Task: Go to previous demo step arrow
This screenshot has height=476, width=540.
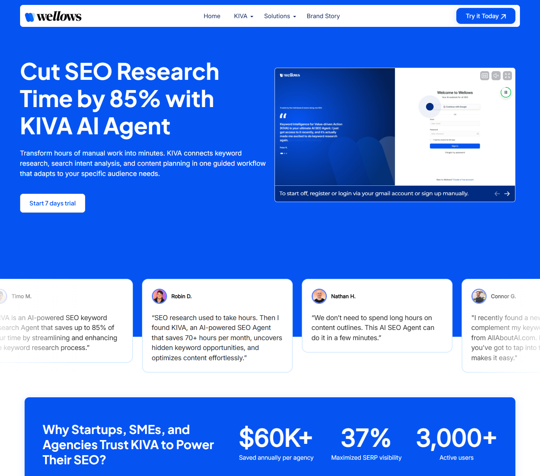Action: click(497, 194)
